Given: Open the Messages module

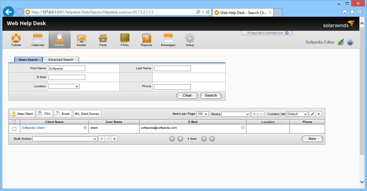Looking at the screenshot, I should click(168, 40).
